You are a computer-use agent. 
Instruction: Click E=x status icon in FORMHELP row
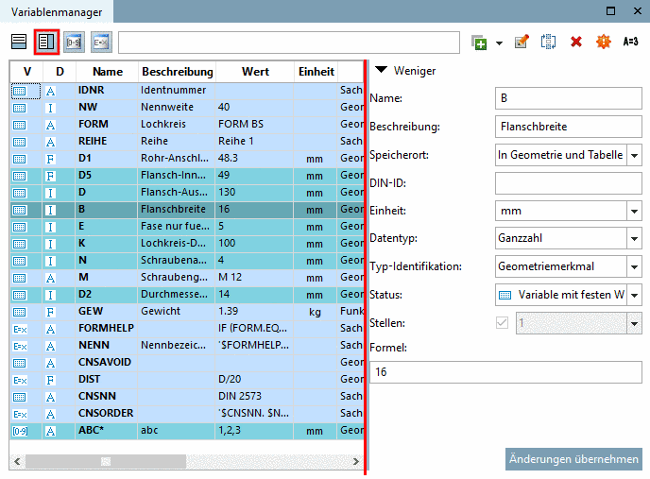(x=20, y=330)
